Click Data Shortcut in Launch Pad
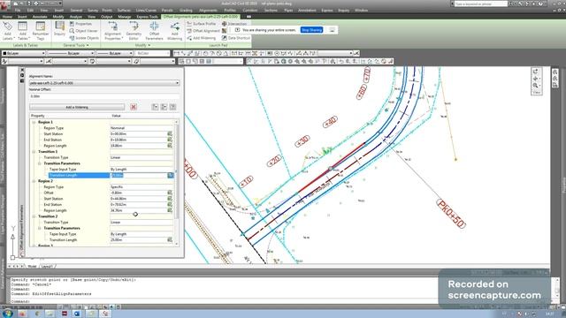This screenshot has width=566, height=318. [x=235, y=38]
